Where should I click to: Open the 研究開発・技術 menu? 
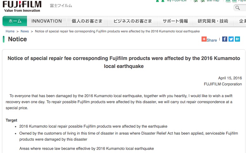point(213,21)
